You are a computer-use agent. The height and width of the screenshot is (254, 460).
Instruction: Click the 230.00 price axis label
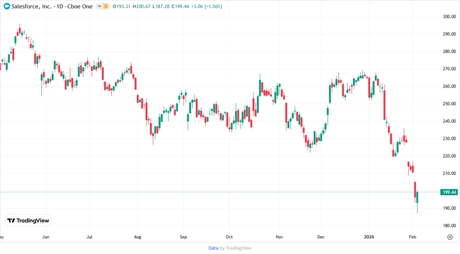[449, 138]
